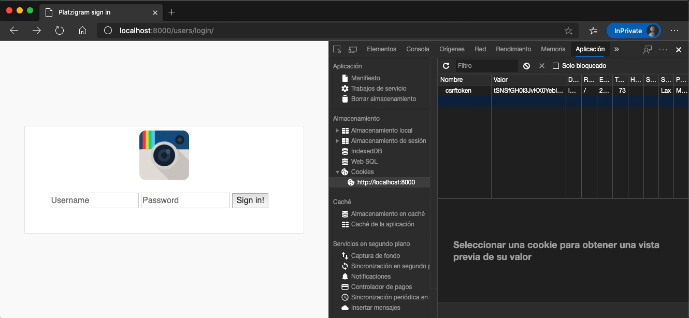Open Borrar almacenamiento
This screenshot has width=689, height=318.
tap(383, 99)
